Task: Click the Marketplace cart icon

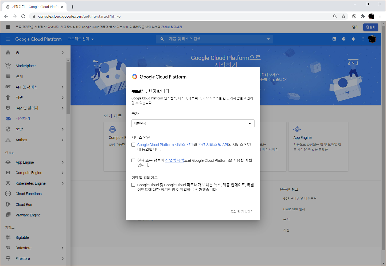Action: [8, 66]
